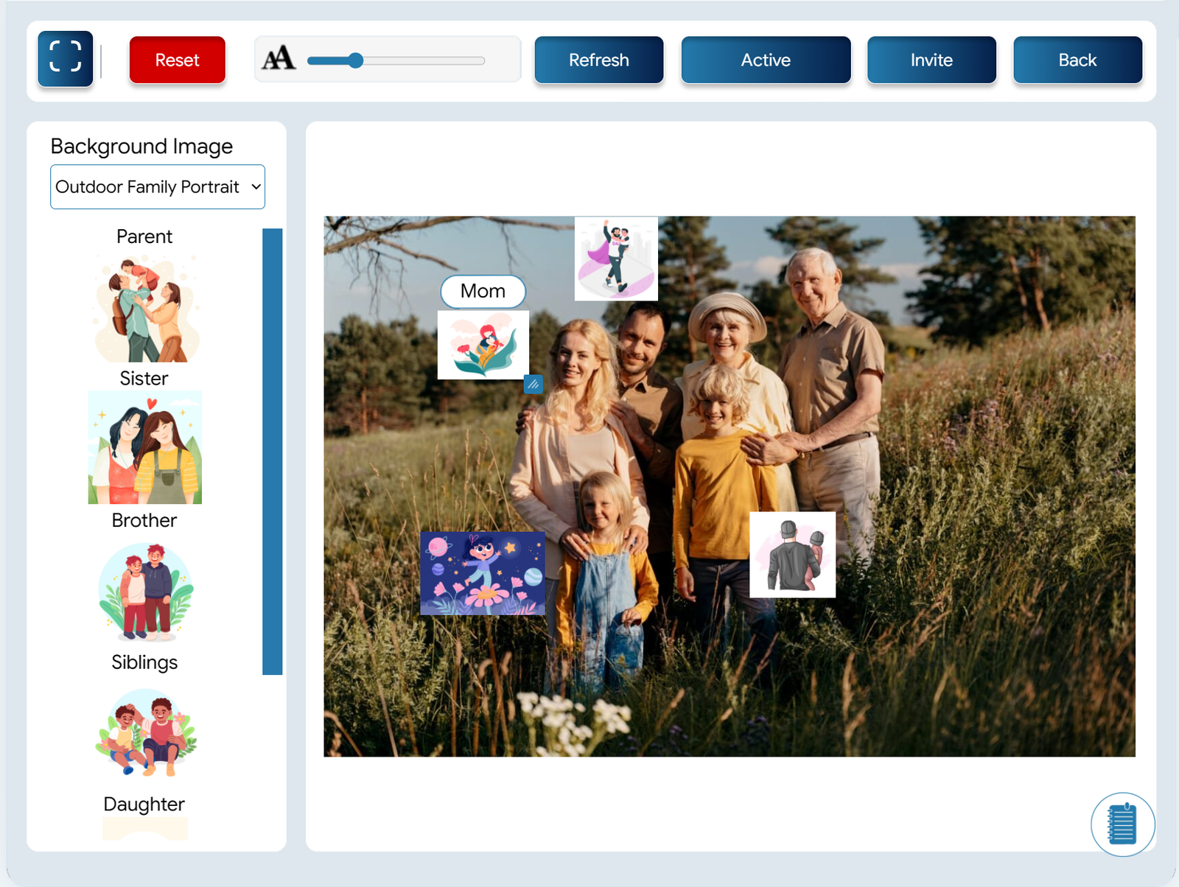The width and height of the screenshot is (1179, 887).
Task: Toggle fullscreen mode icon
Action: click(x=66, y=58)
